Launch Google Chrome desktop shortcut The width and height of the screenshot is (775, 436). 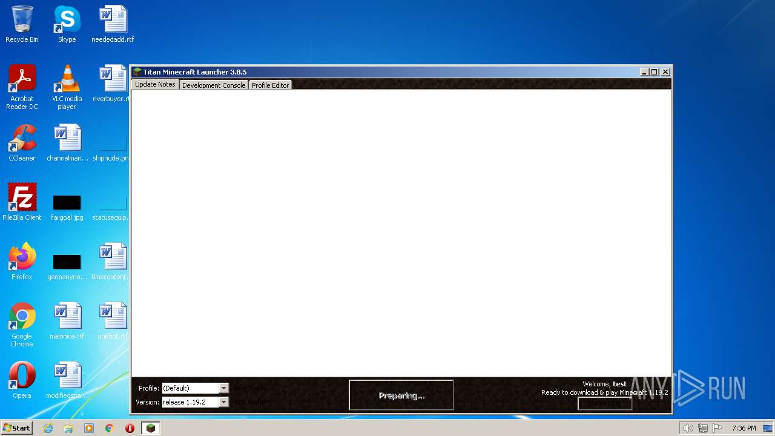point(22,325)
